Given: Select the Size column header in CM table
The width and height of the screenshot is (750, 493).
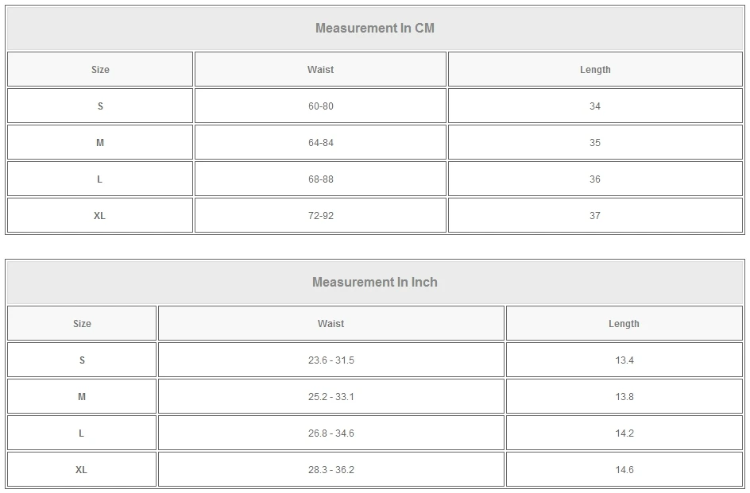Looking at the screenshot, I should [100, 70].
